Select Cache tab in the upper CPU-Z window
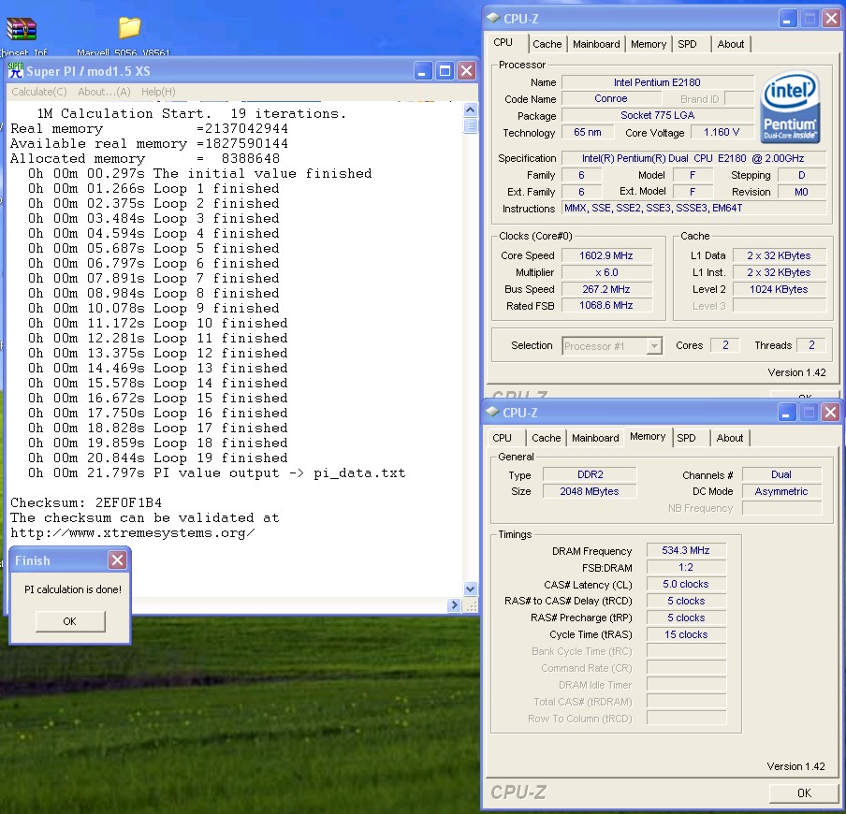846x814 pixels. pos(547,44)
